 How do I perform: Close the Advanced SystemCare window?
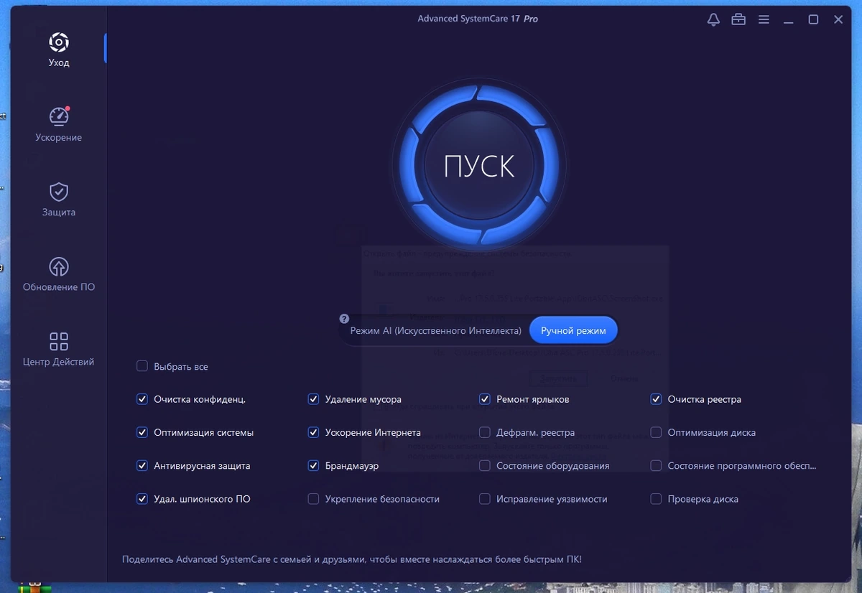pos(838,19)
